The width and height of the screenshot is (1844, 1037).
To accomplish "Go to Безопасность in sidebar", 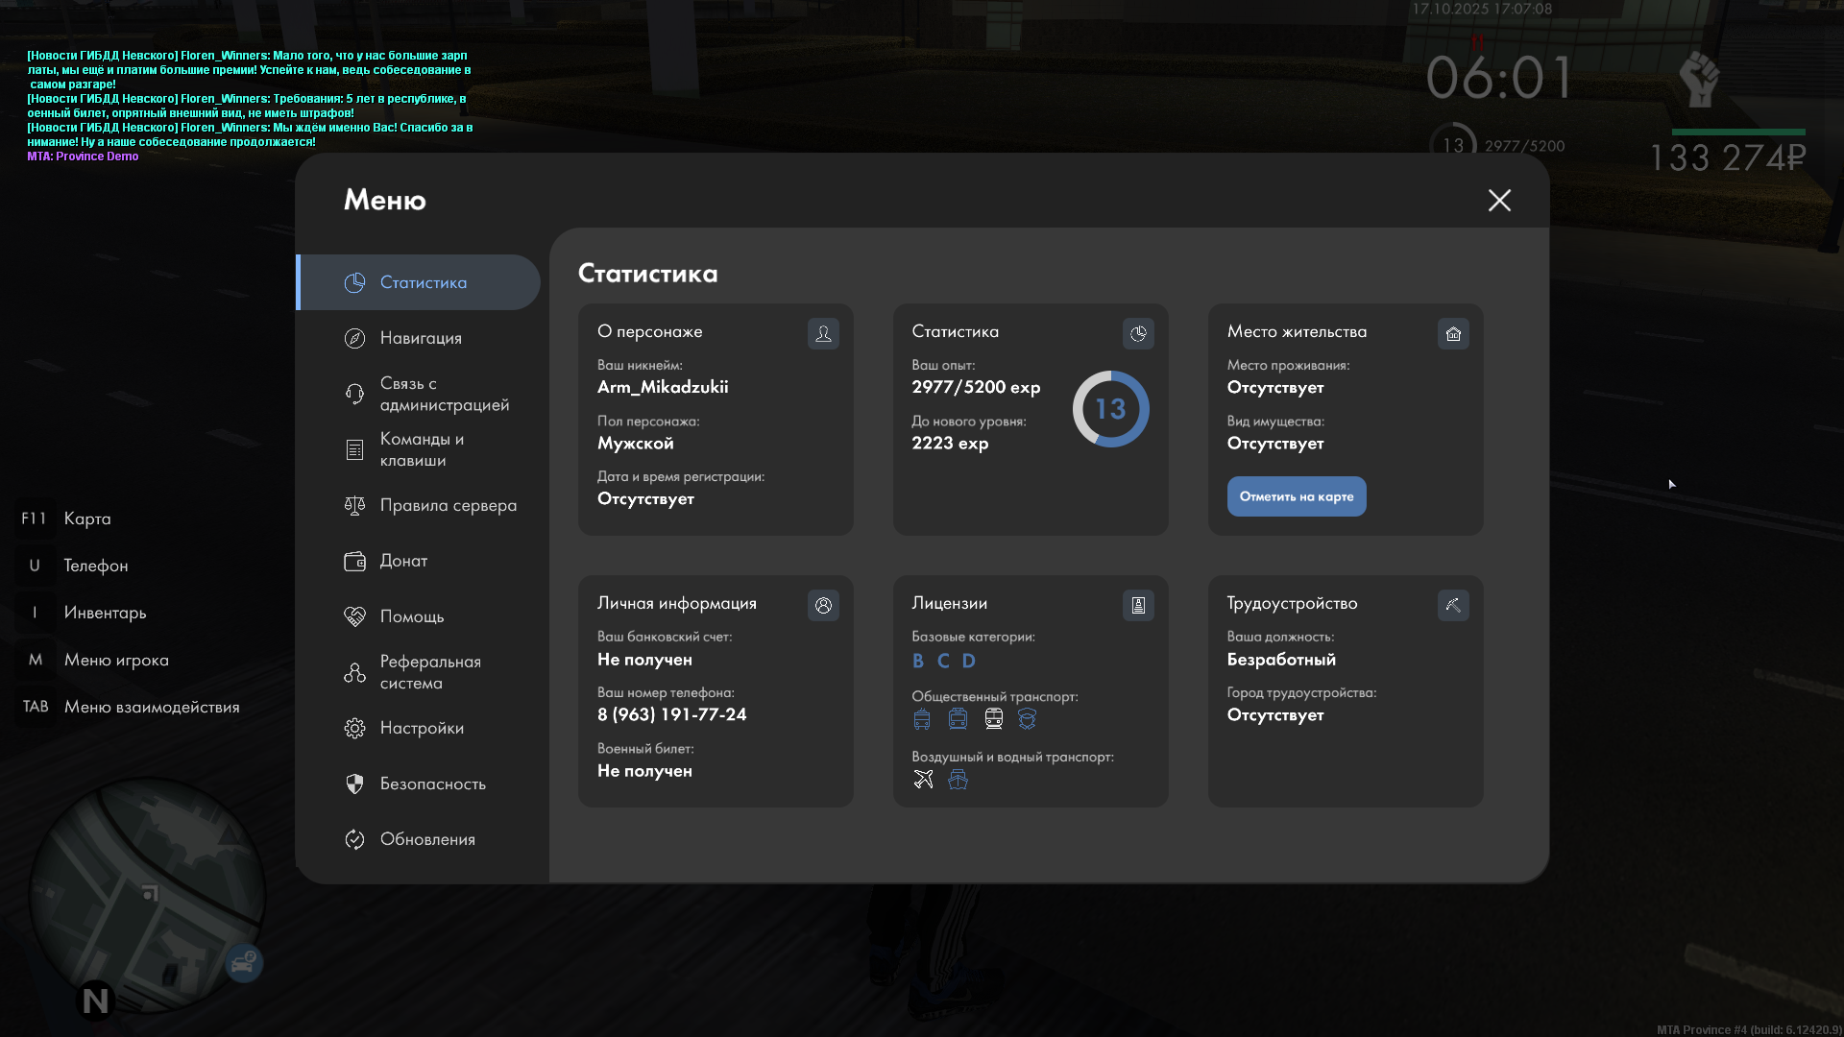I will [x=432, y=784].
